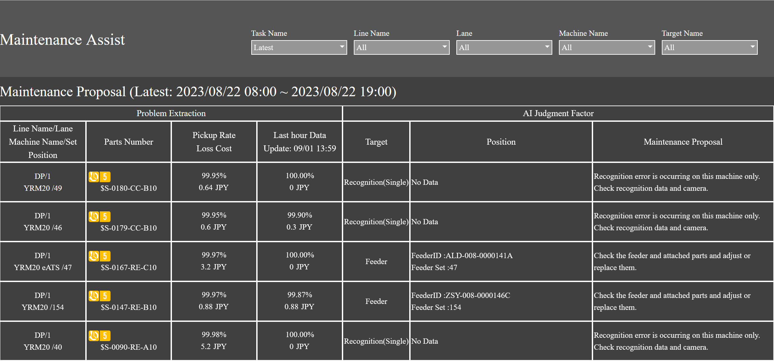The width and height of the screenshot is (774, 361).
Task: Click the priority level 5 badge on $S-0147-RE-B10
Action: click(x=105, y=294)
